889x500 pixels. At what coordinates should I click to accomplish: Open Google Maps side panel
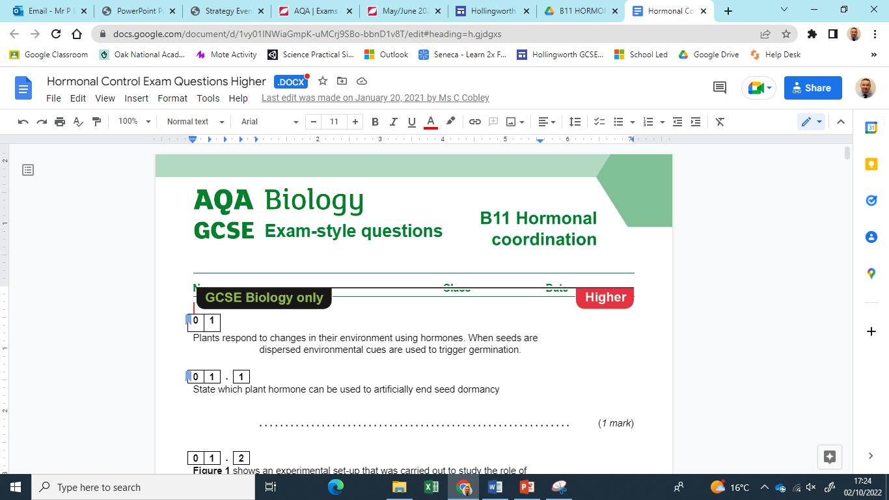coord(871,273)
